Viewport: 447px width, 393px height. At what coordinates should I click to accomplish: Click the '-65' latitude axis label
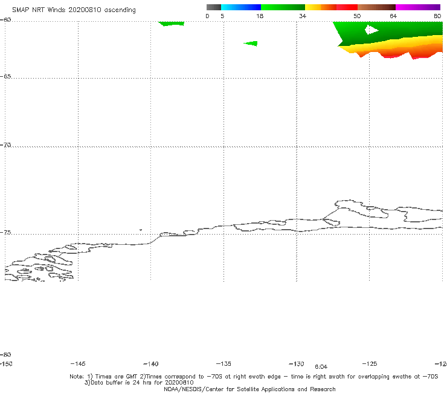pos(5,77)
